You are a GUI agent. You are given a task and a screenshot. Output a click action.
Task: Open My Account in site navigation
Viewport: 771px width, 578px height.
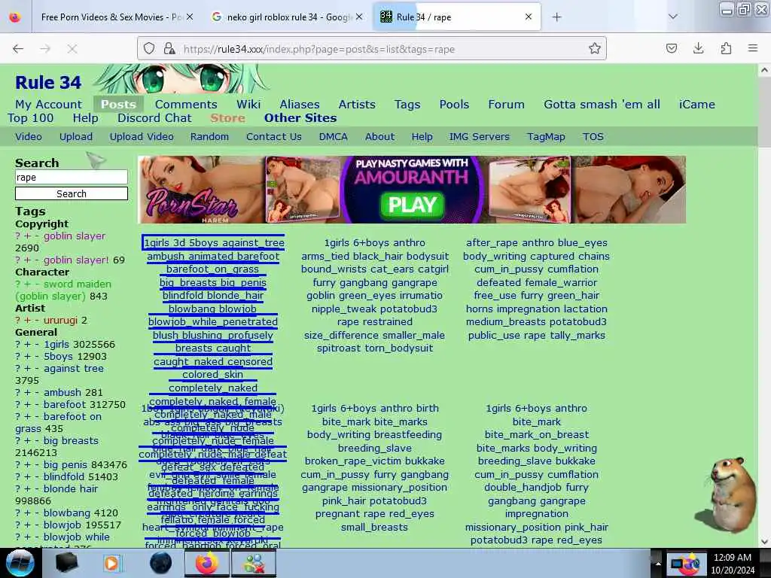[x=49, y=104]
